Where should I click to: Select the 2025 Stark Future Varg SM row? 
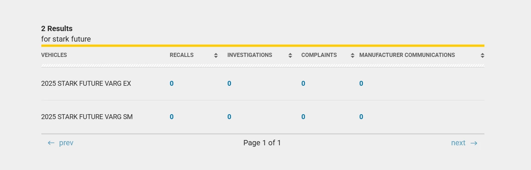pos(87,117)
